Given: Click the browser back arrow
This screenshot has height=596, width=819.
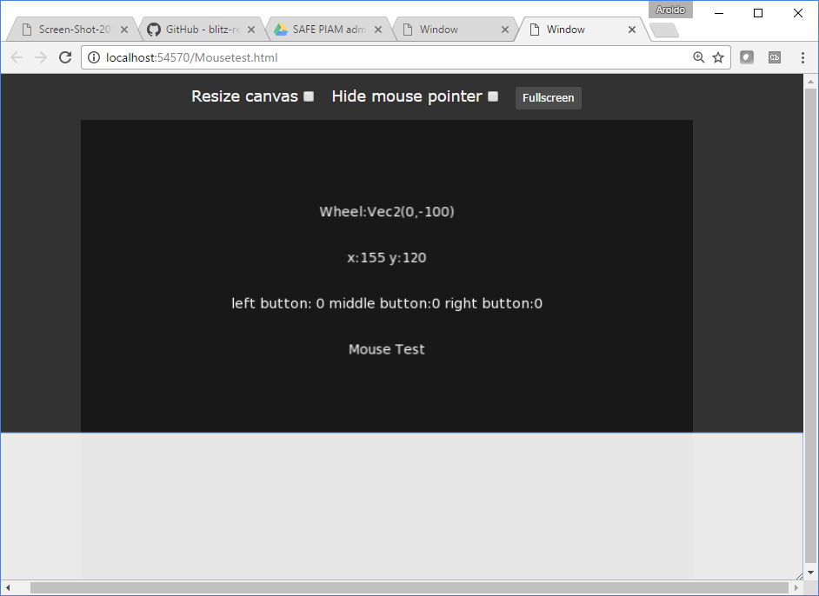Looking at the screenshot, I should [17, 57].
